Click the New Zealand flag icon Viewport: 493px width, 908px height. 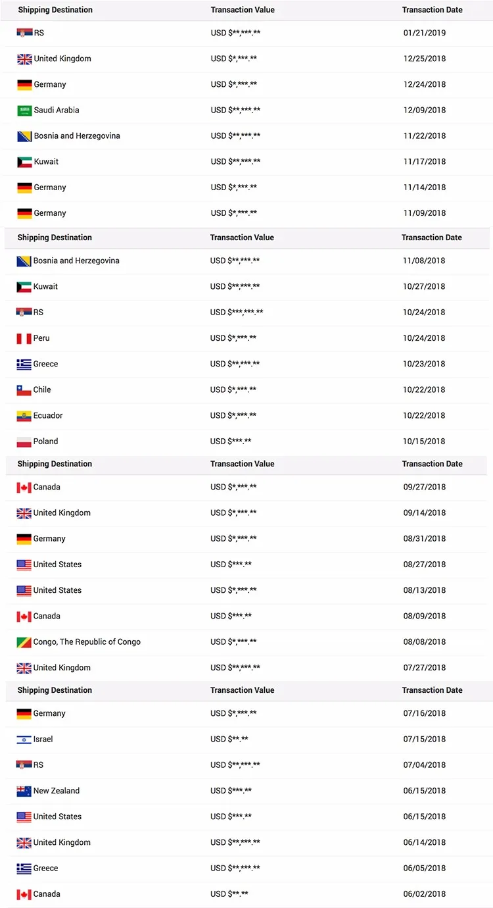coord(24,792)
